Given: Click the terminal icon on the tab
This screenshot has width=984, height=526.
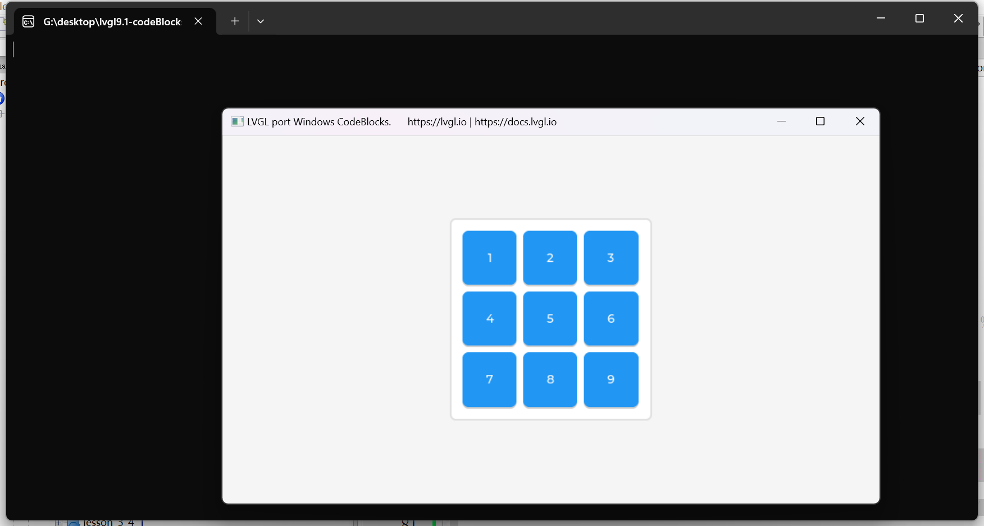Looking at the screenshot, I should (x=29, y=22).
